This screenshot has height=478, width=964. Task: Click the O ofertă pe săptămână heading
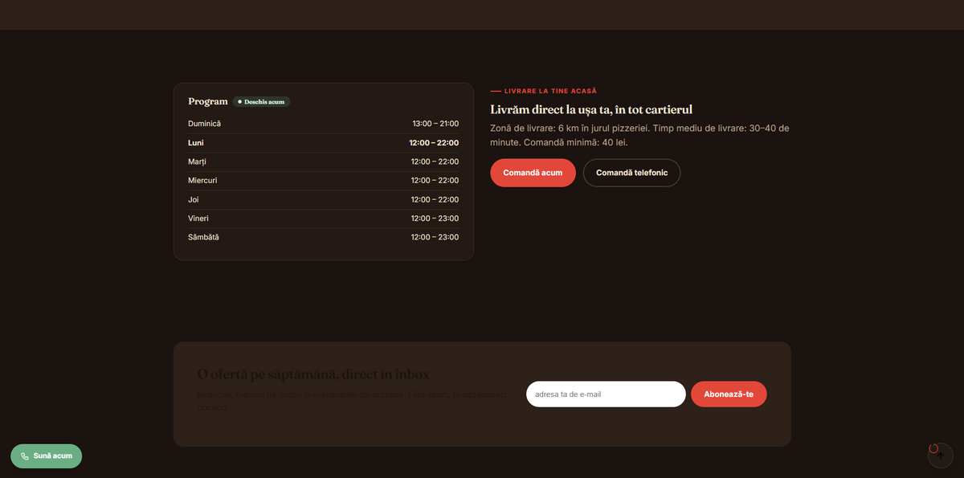(x=313, y=374)
